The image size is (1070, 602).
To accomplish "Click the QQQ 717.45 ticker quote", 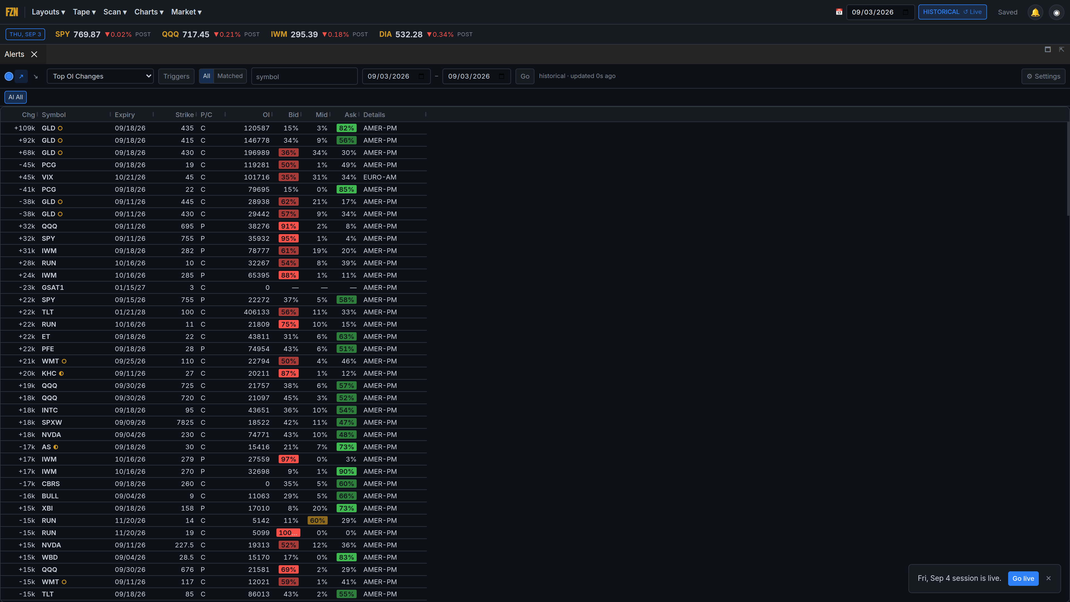I will [x=211, y=35].
